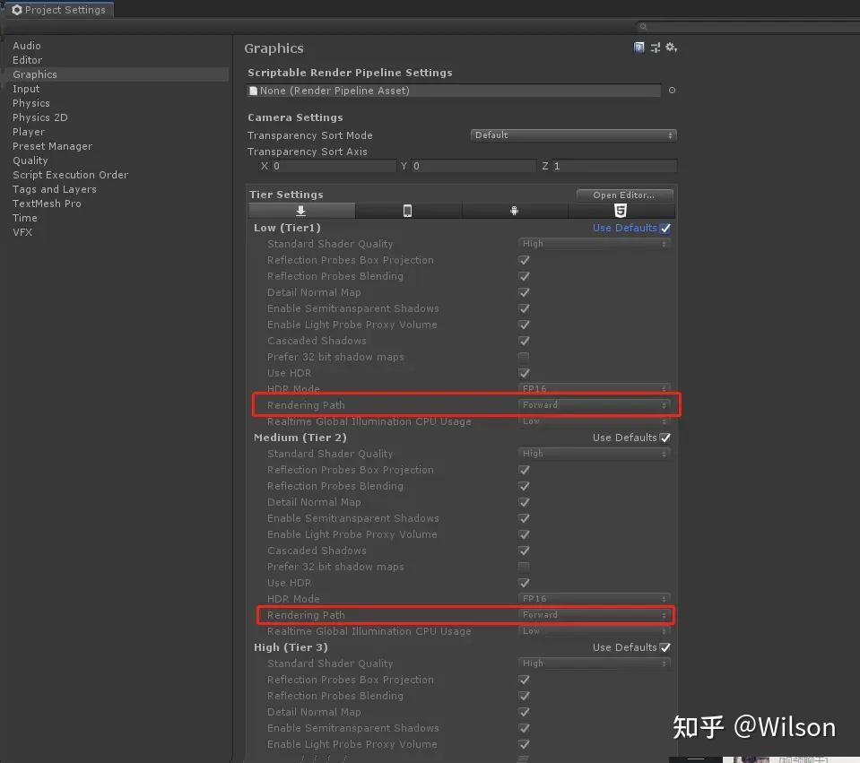
Task: Uncheck Use Defaults for High (Tier 3)
Action: [665, 647]
